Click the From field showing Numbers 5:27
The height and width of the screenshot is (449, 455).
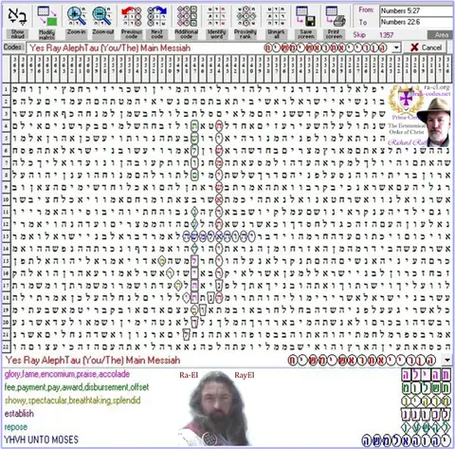click(x=416, y=10)
